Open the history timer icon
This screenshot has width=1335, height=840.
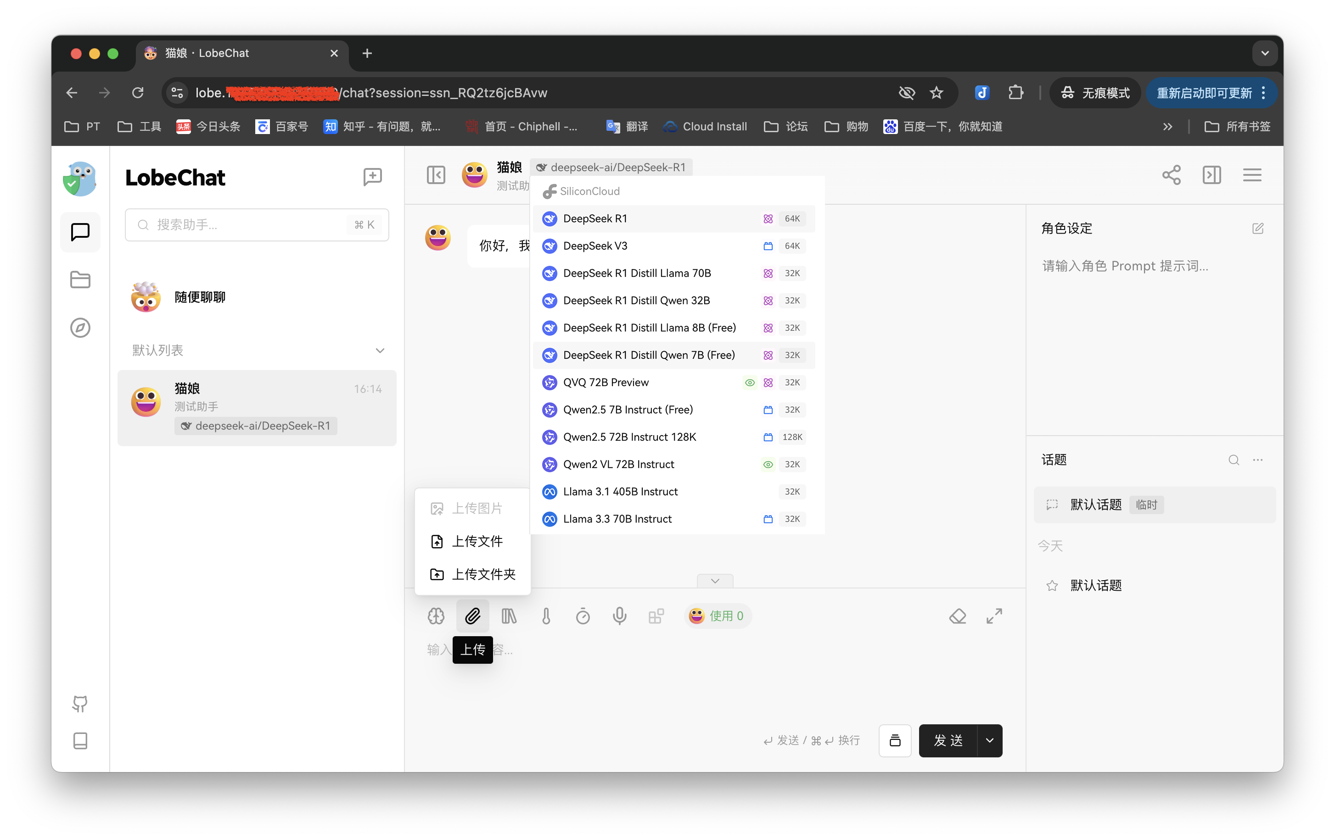point(583,616)
